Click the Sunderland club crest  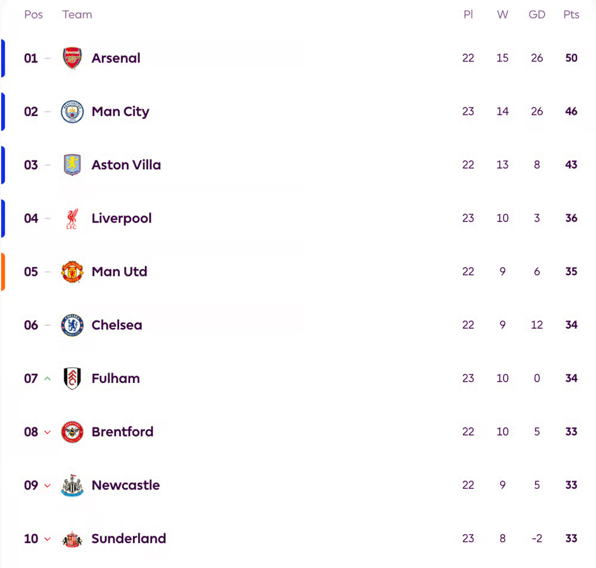point(72,538)
